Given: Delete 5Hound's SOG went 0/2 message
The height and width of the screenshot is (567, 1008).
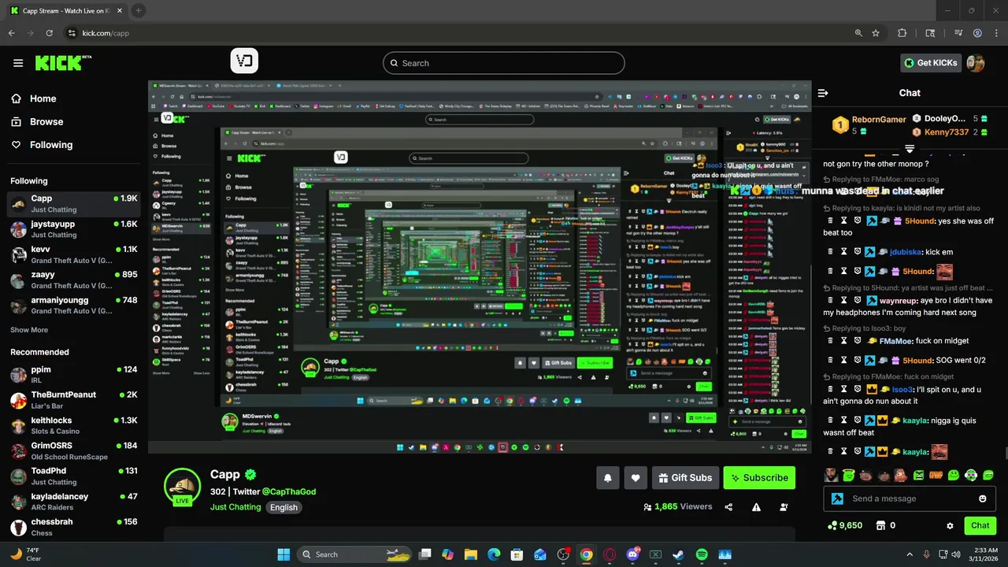Looking at the screenshot, I should pyautogui.click(x=830, y=360).
